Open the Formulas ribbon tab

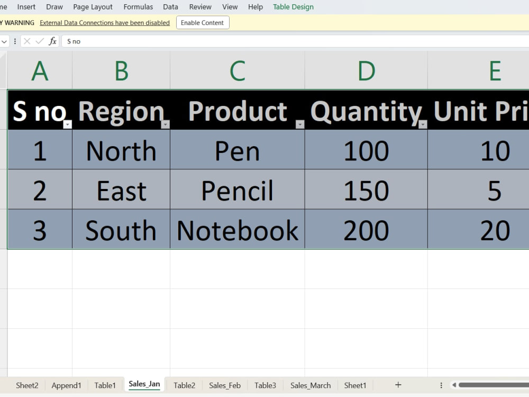(138, 7)
